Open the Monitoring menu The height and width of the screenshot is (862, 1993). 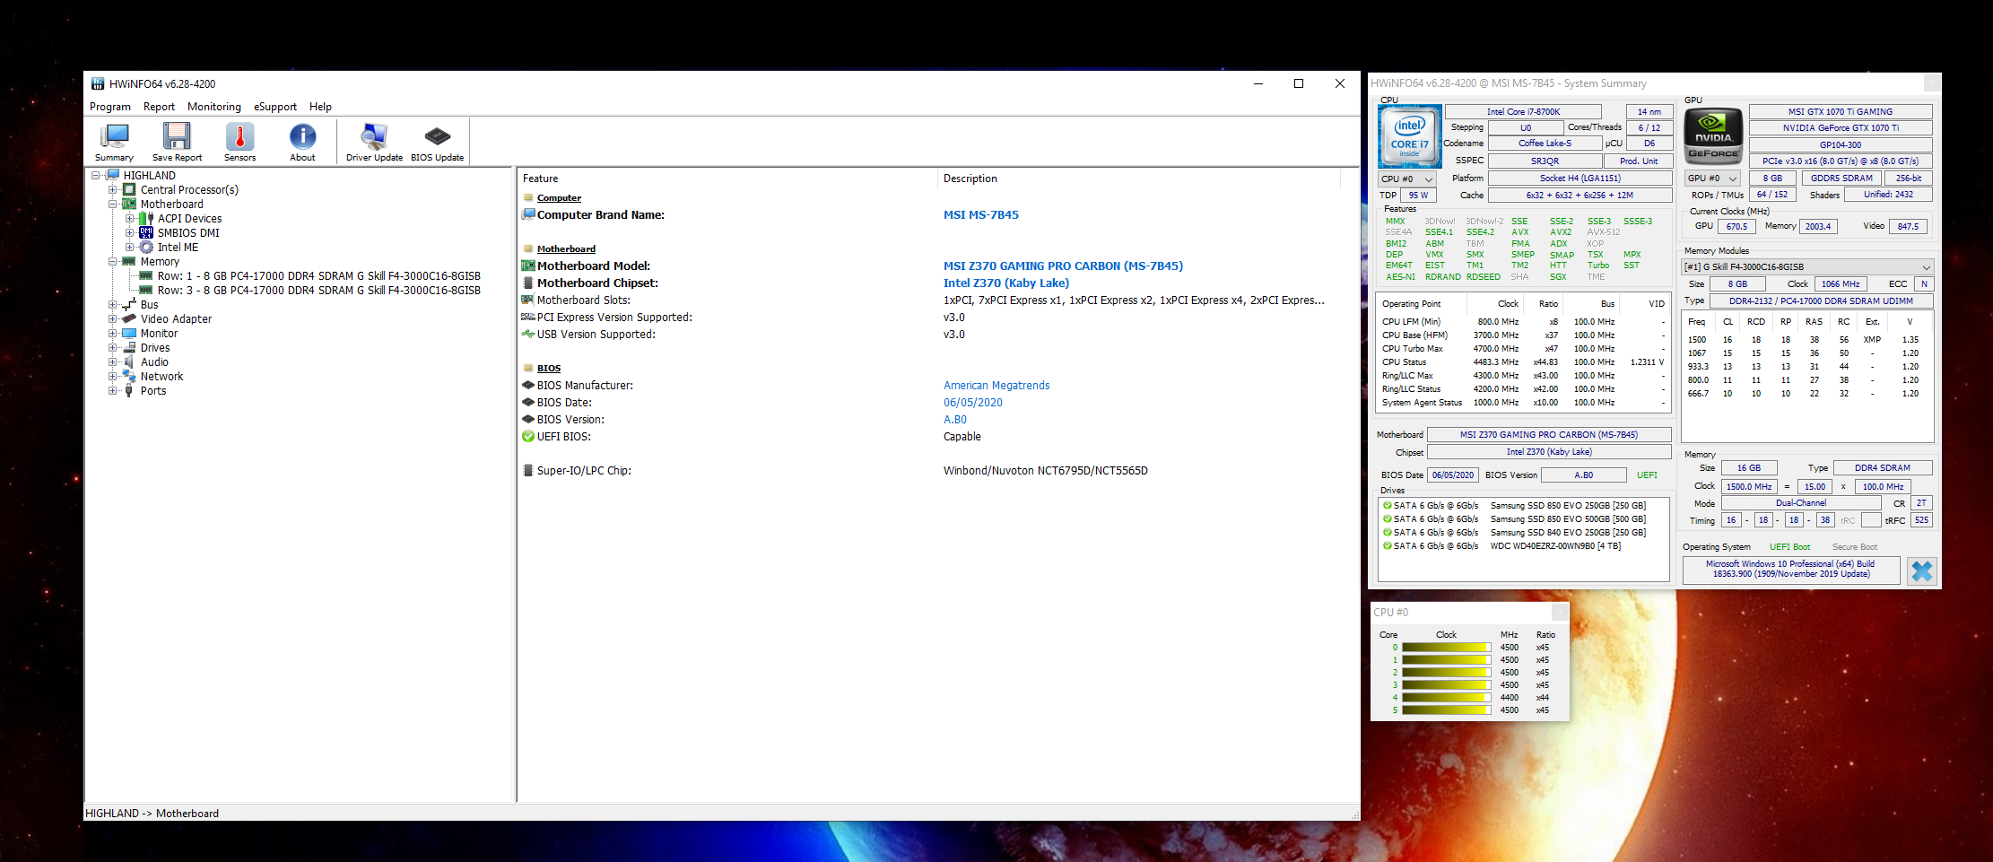point(214,107)
